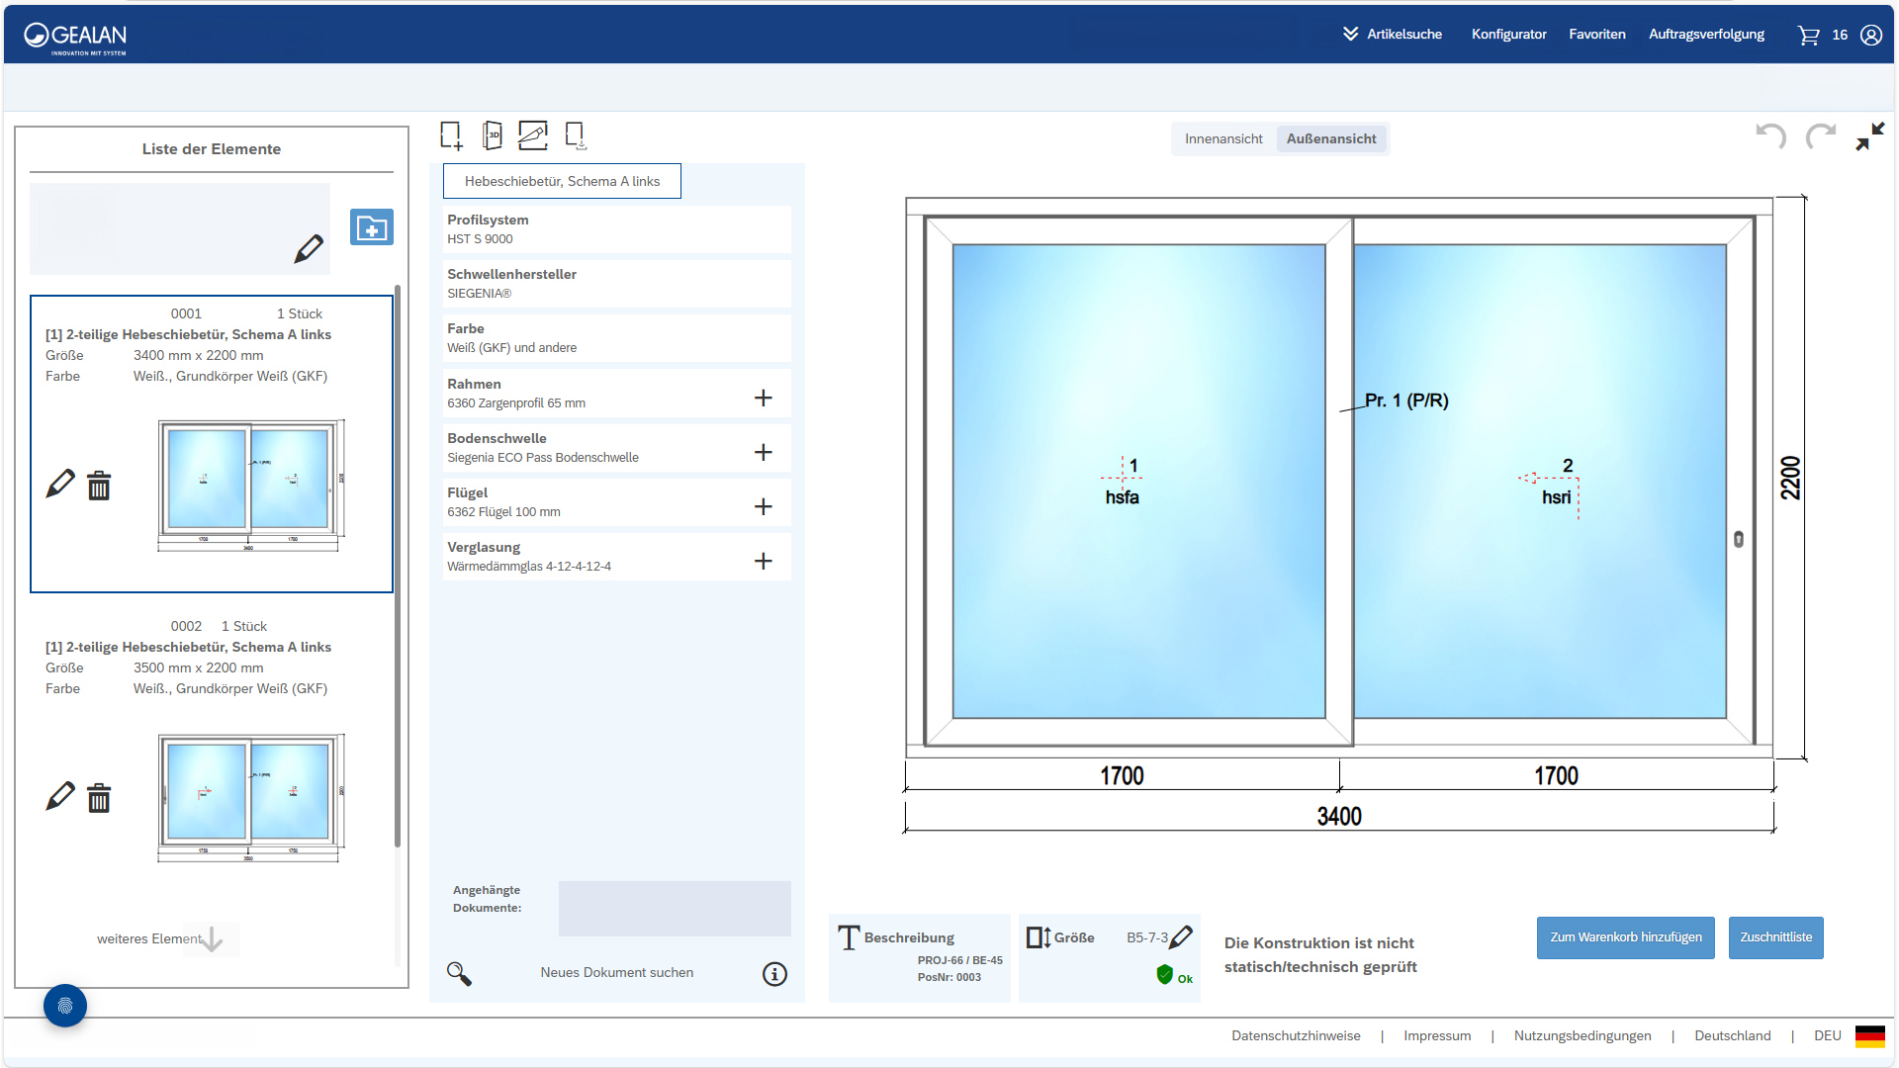Click the green Ok shield icon
Screen dimensions: 1899x1068
(x=1165, y=975)
